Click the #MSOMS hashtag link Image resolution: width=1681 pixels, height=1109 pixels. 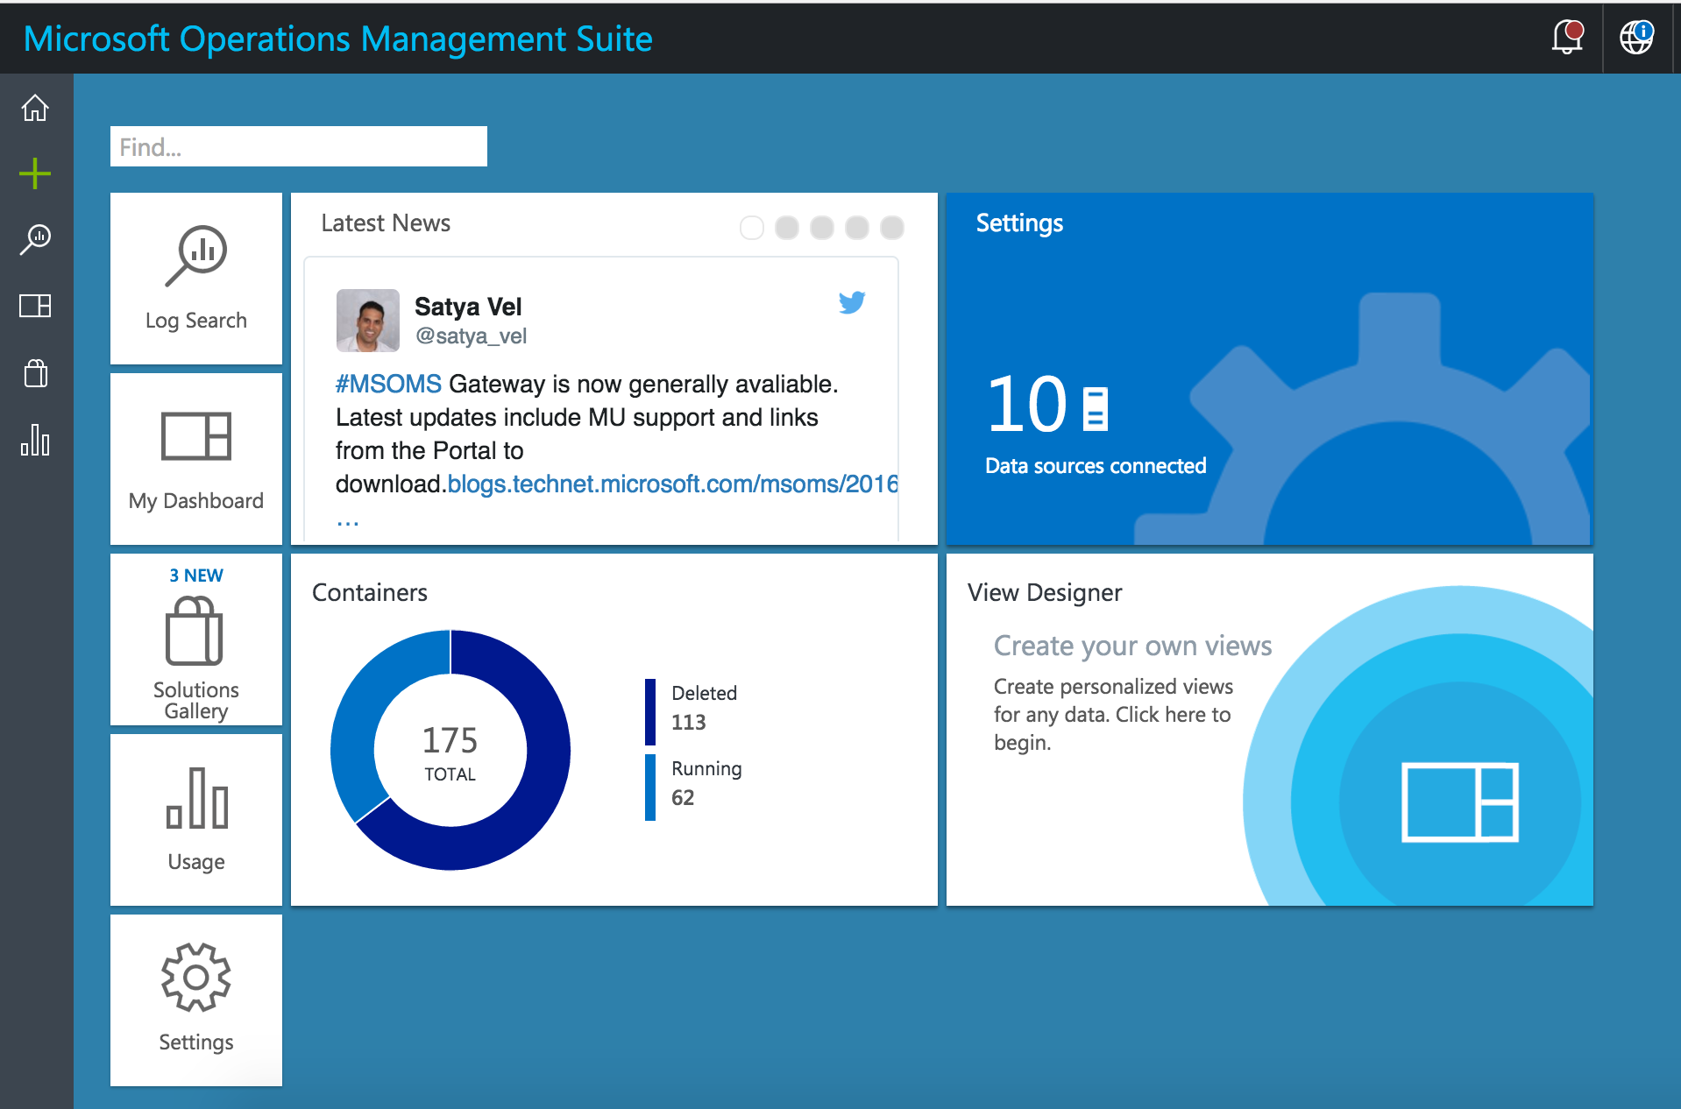click(x=388, y=384)
